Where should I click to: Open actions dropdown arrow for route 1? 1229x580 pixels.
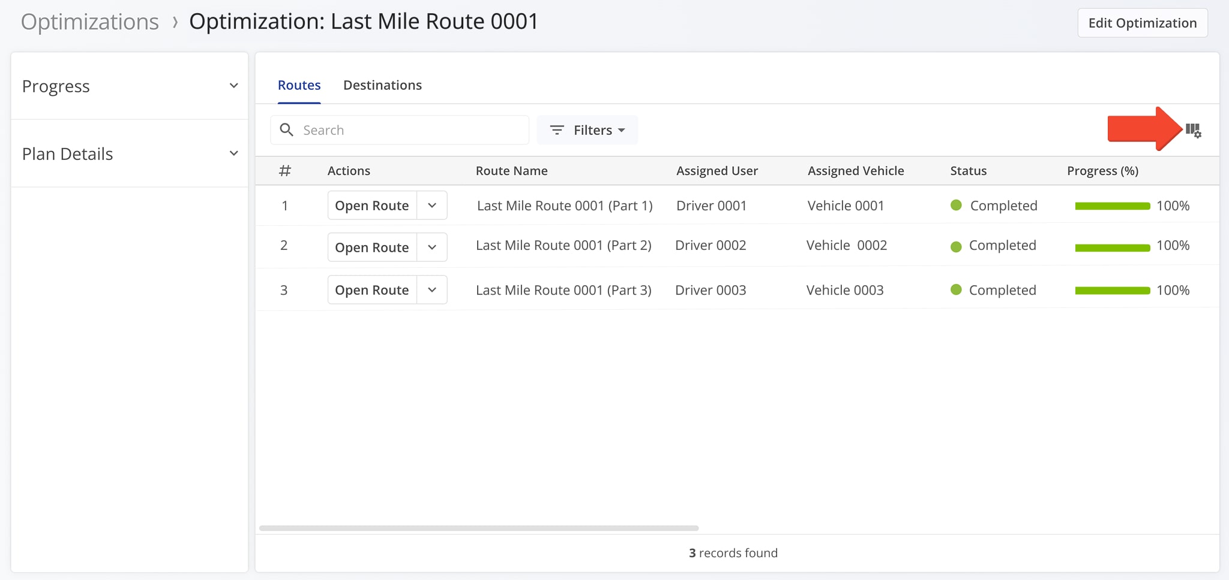[432, 206]
